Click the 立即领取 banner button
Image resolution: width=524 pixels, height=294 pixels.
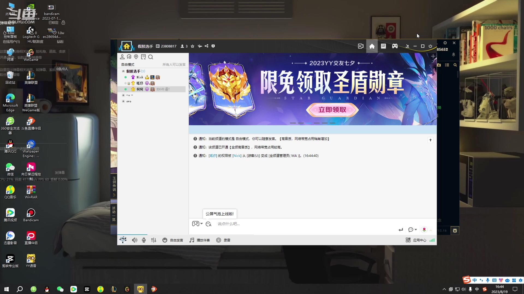point(332,110)
